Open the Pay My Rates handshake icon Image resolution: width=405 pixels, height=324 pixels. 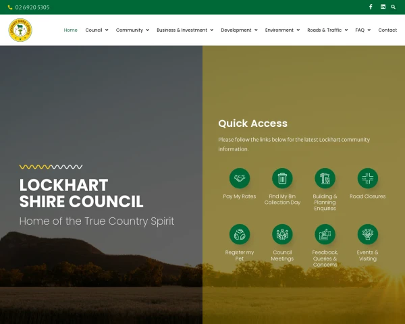pyautogui.click(x=240, y=178)
